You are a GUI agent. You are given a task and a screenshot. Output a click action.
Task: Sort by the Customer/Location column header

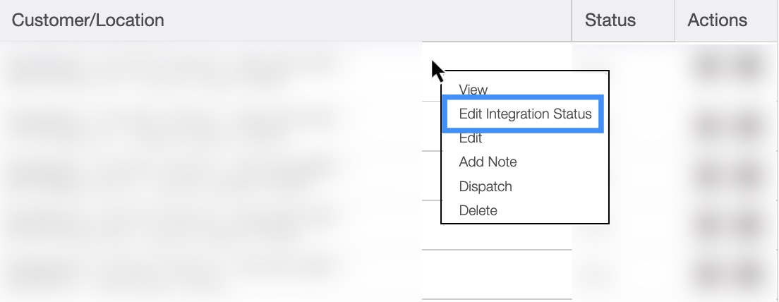pyautogui.click(x=88, y=20)
